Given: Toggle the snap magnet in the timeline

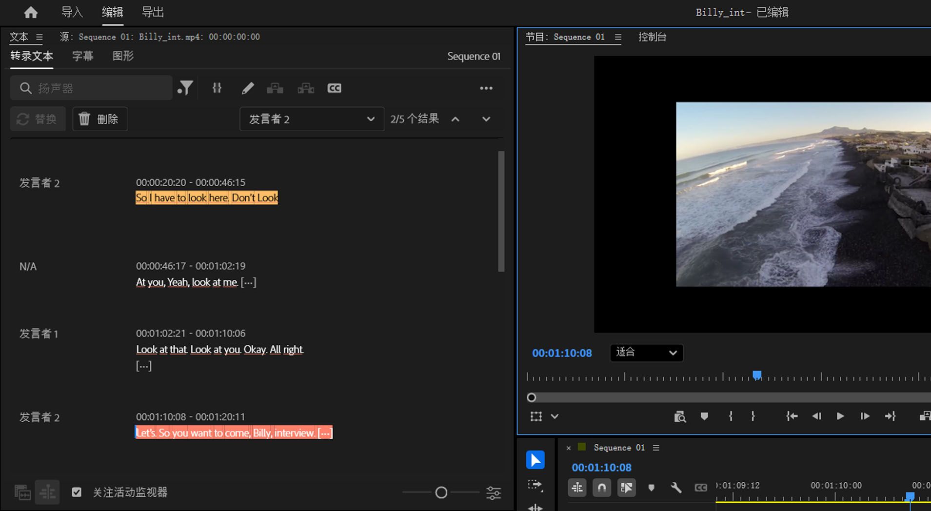Looking at the screenshot, I should [601, 487].
